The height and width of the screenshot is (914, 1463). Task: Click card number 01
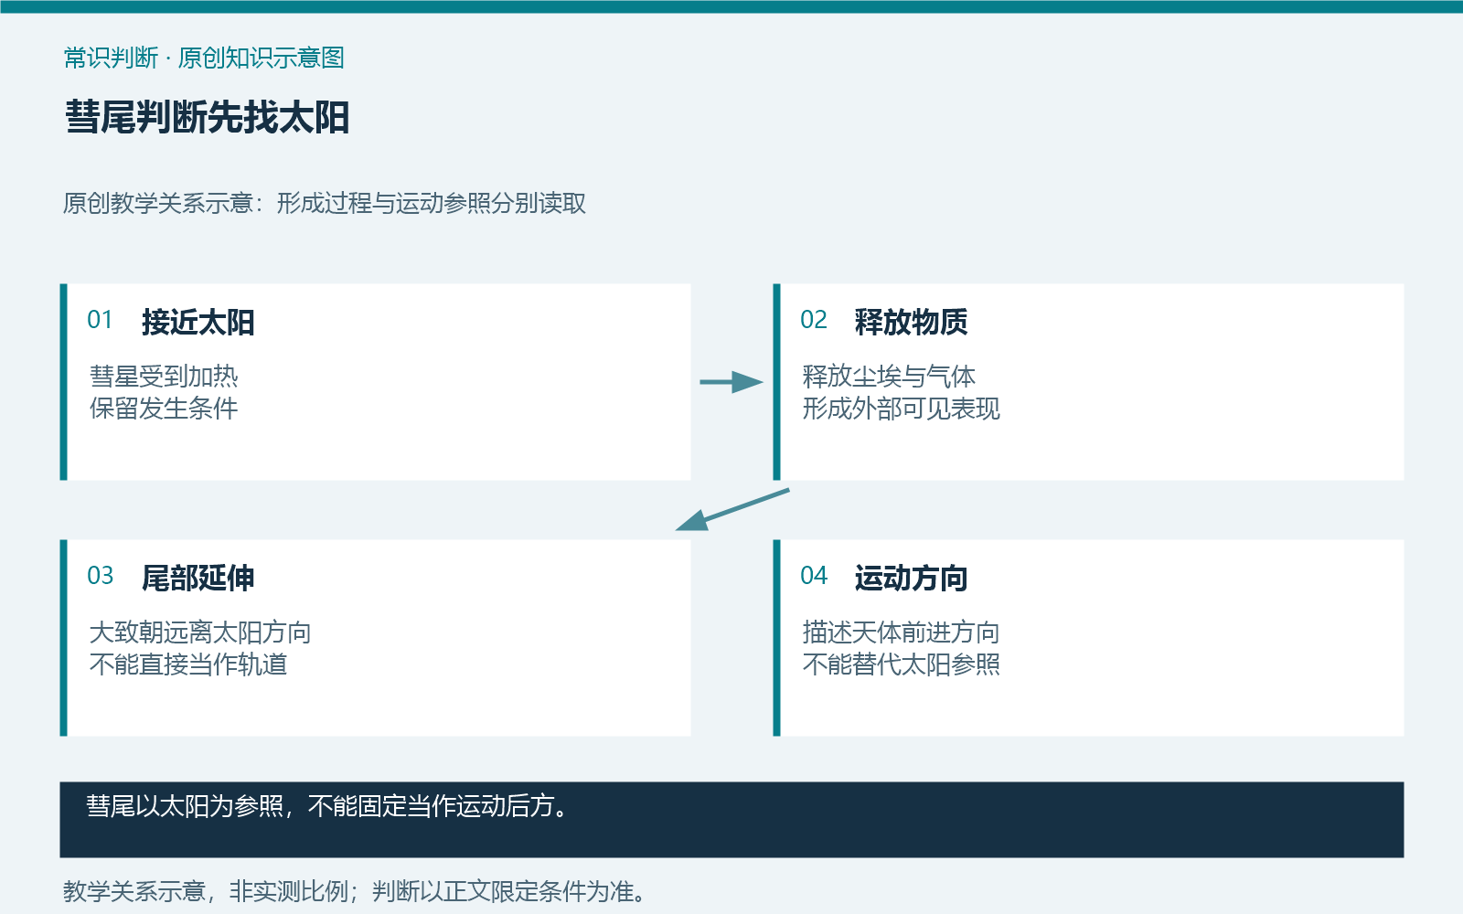(100, 320)
